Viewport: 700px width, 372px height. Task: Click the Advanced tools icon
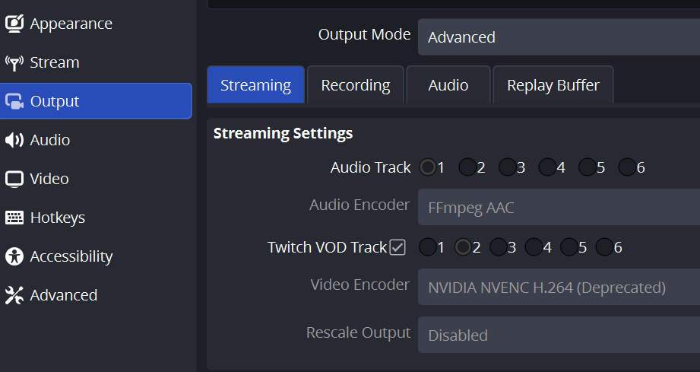pos(14,295)
